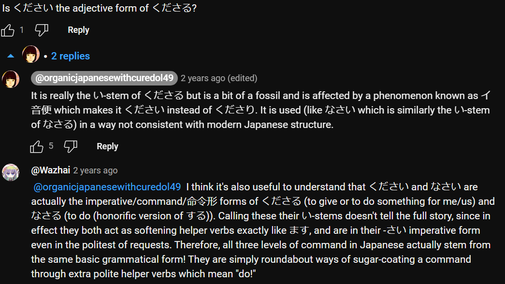Open Wazhai's profile avatar

[11, 172]
